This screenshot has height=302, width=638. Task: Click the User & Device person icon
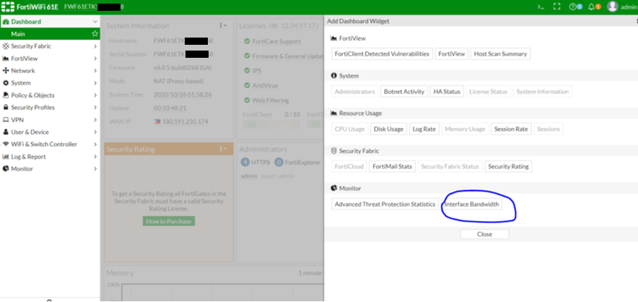(x=6, y=132)
